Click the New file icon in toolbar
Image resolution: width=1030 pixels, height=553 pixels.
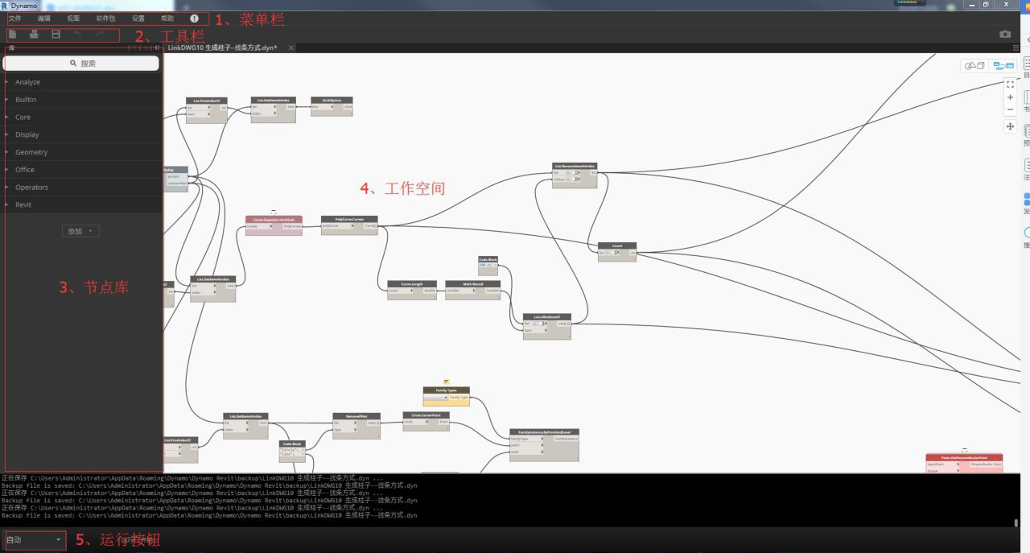pyautogui.click(x=13, y=35)
